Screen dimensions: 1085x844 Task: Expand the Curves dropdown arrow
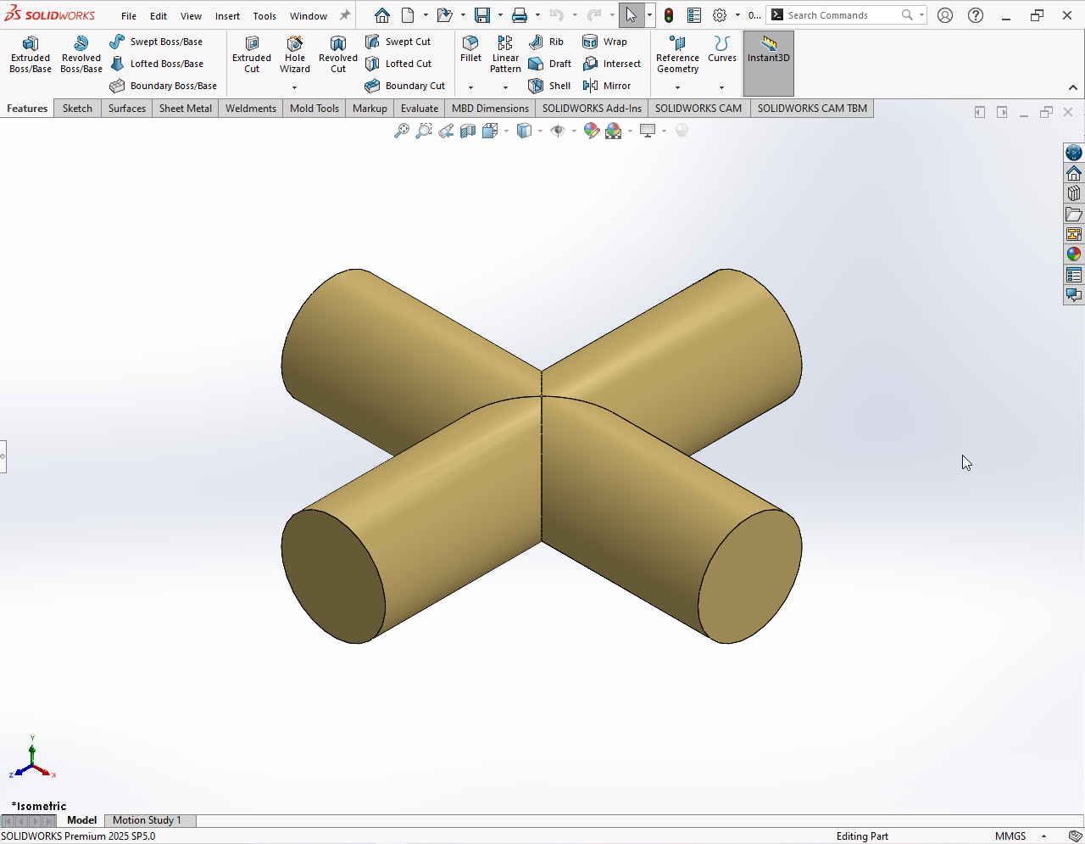coord(721,87)
